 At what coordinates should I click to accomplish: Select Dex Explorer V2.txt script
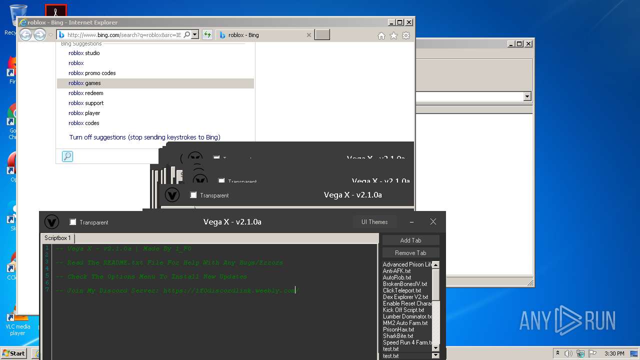[407, 297]
